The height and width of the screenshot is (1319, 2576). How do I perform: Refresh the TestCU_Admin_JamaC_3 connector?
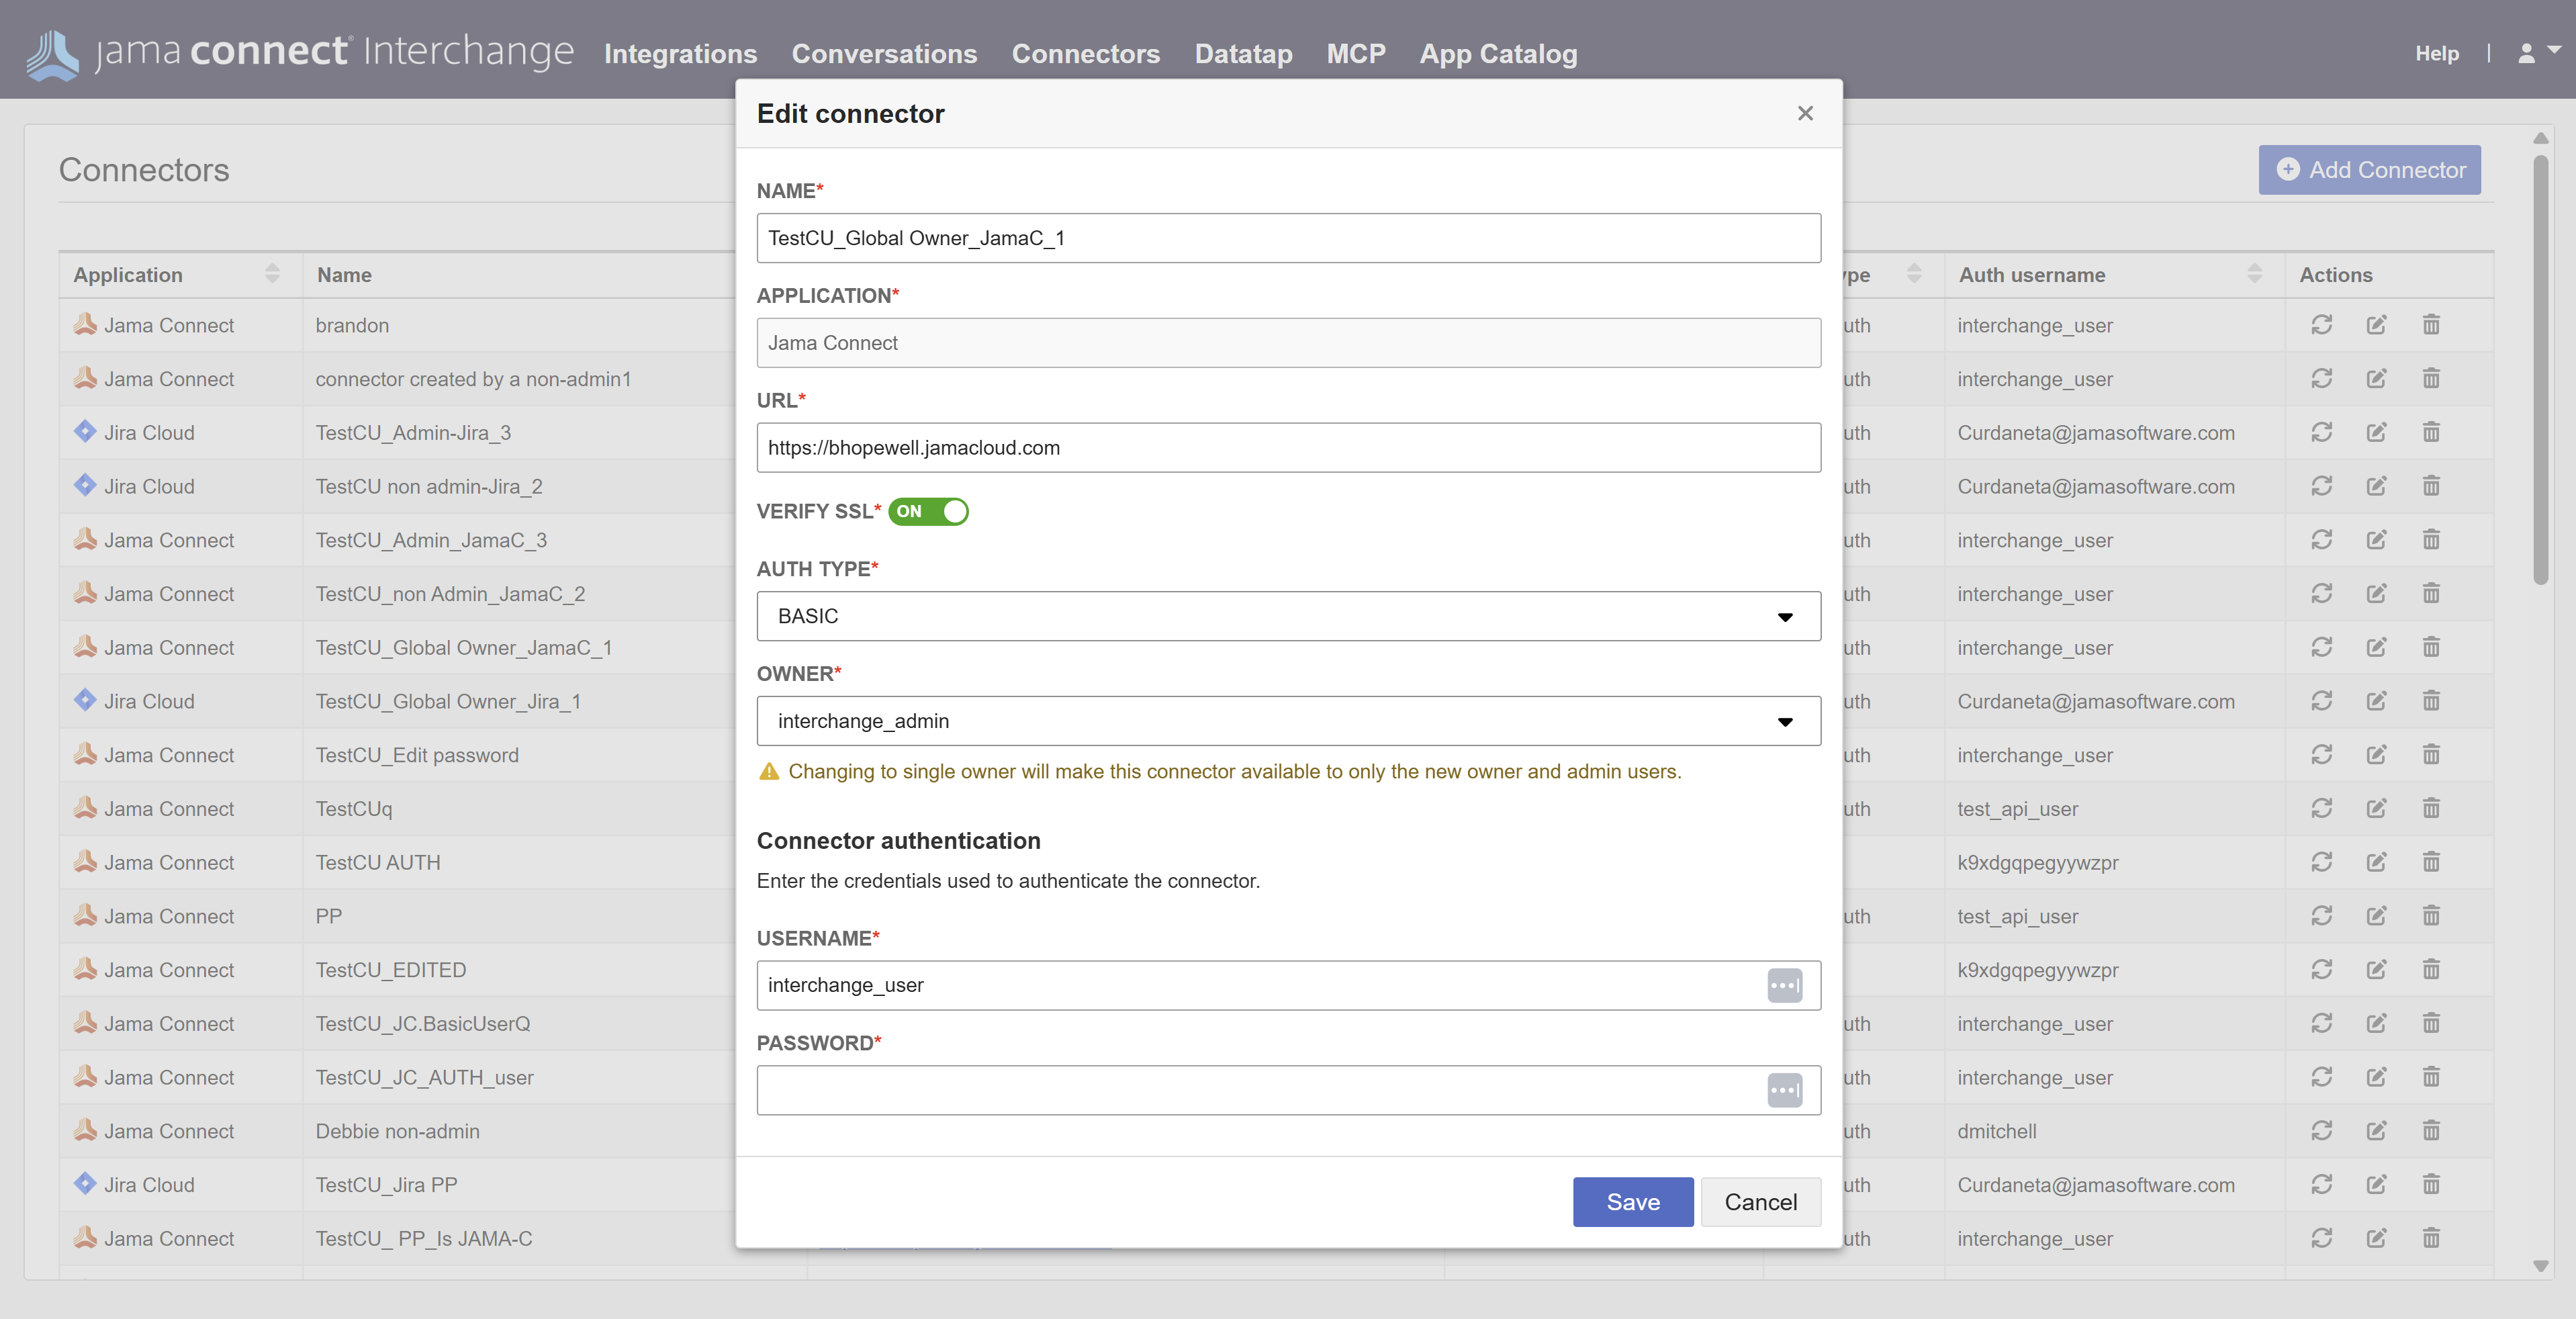[x=2321, y=540]
